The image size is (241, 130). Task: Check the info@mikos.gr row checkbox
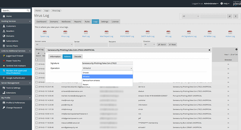(x=37, y=109)
